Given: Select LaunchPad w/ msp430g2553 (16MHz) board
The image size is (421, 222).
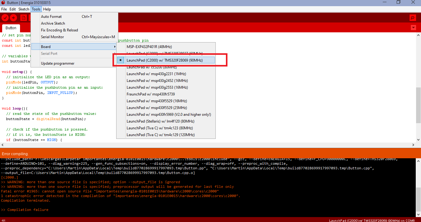Looking at the screenshot, I should tap(166, 87).
